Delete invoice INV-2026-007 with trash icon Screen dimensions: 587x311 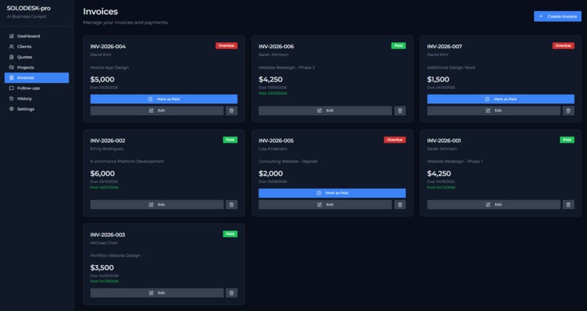point(568,111)
